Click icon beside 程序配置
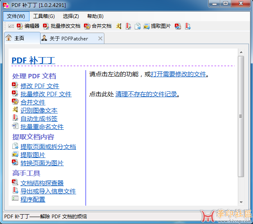 (x=15, y=198)
